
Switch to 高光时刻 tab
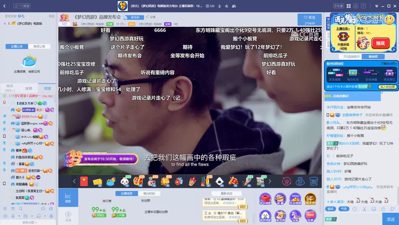pyautogui.click(x=149, y=193)
